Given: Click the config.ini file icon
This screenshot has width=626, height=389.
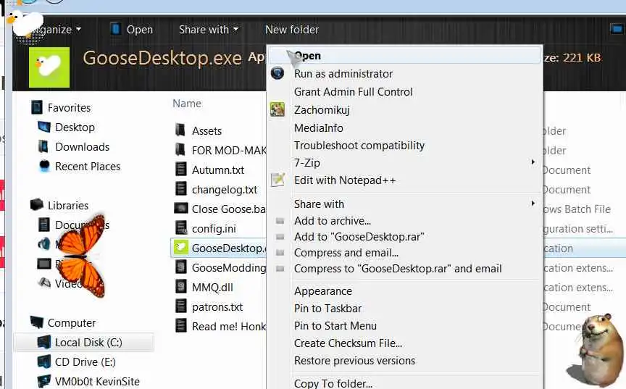Looking at the screenshot, I should point(181,227).
